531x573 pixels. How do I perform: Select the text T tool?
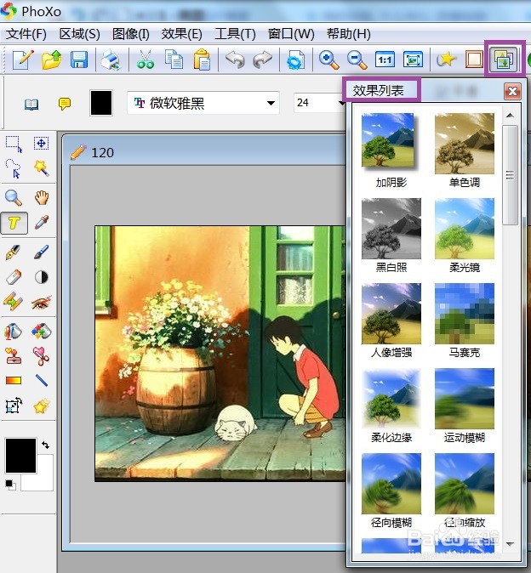coord(14,223)
